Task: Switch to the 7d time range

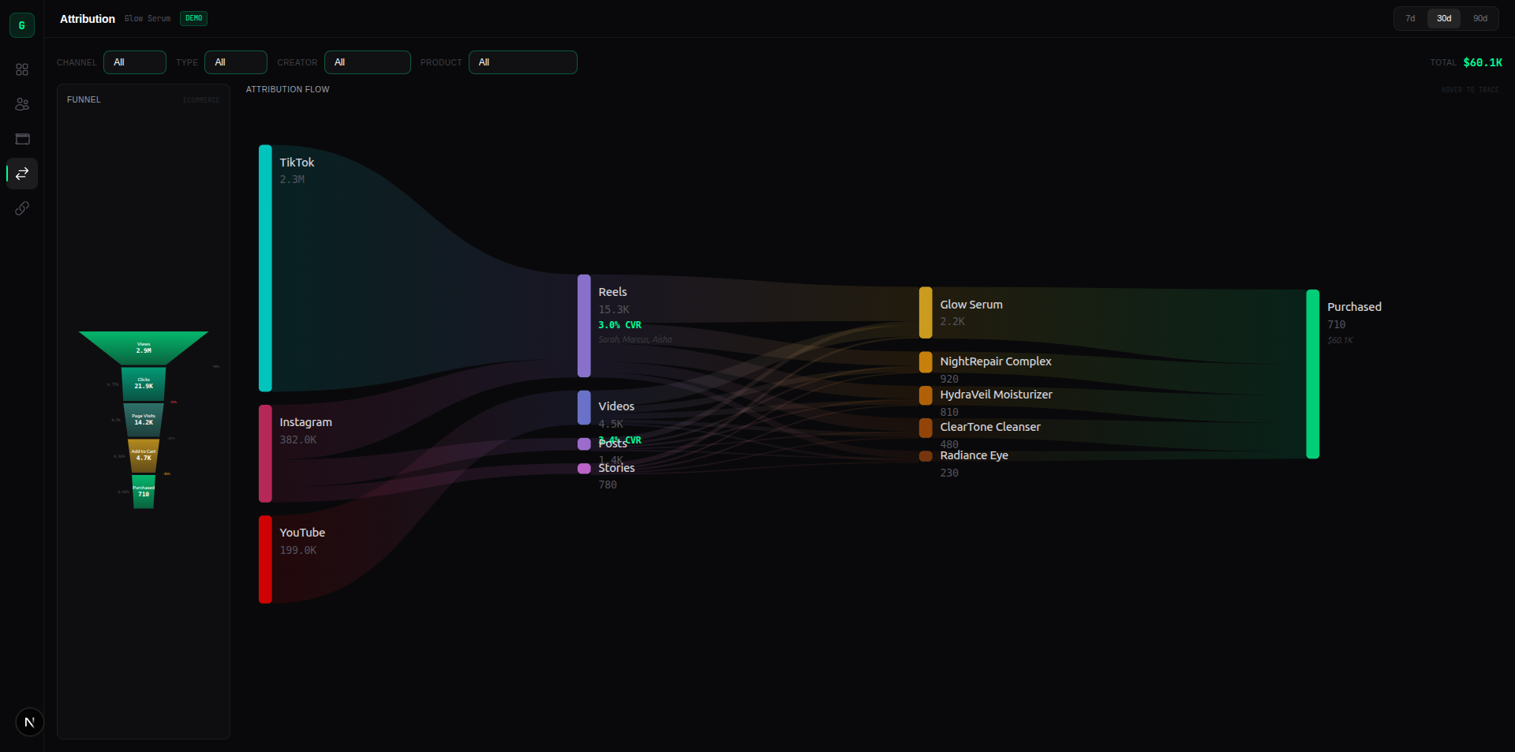Action: (x=1411, y=18)
